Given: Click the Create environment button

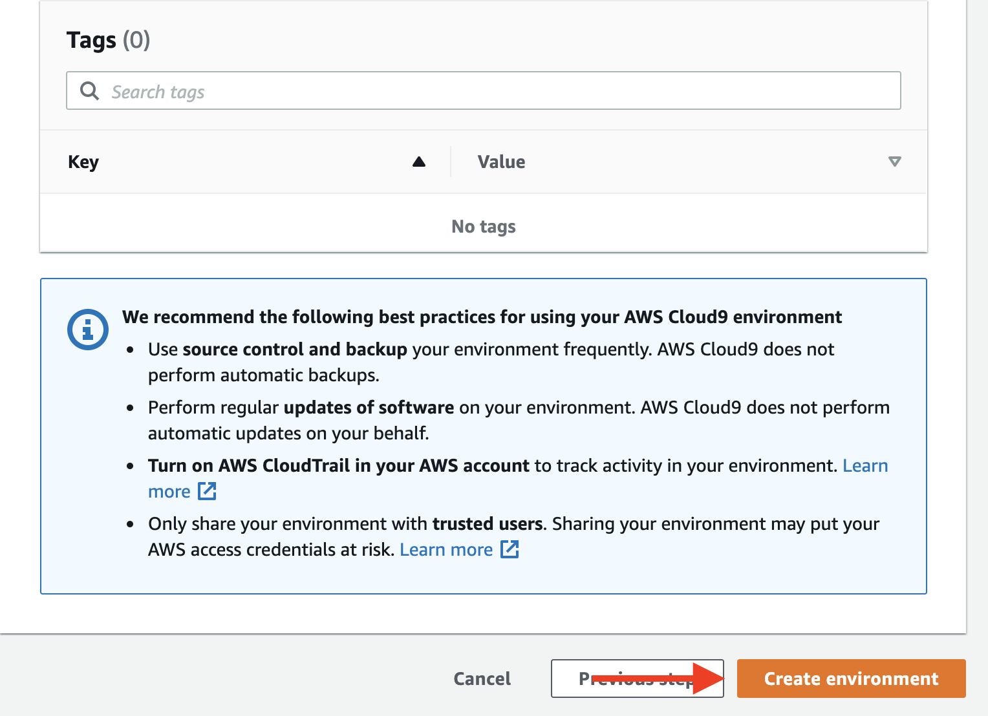Looking at the screenshot, I should (851, 679).
